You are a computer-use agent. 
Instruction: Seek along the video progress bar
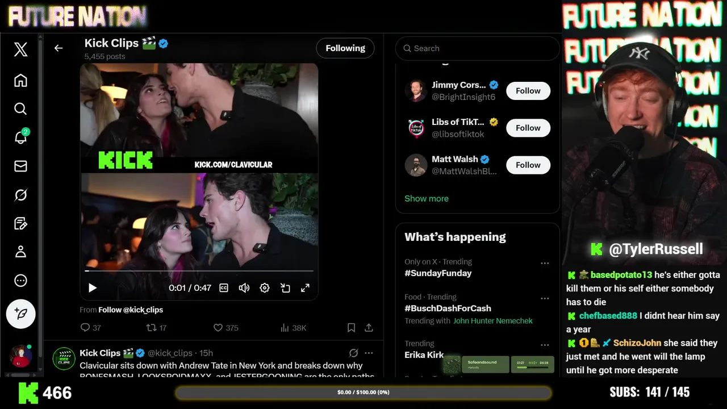pyautogui.click(x=199, y=271)
